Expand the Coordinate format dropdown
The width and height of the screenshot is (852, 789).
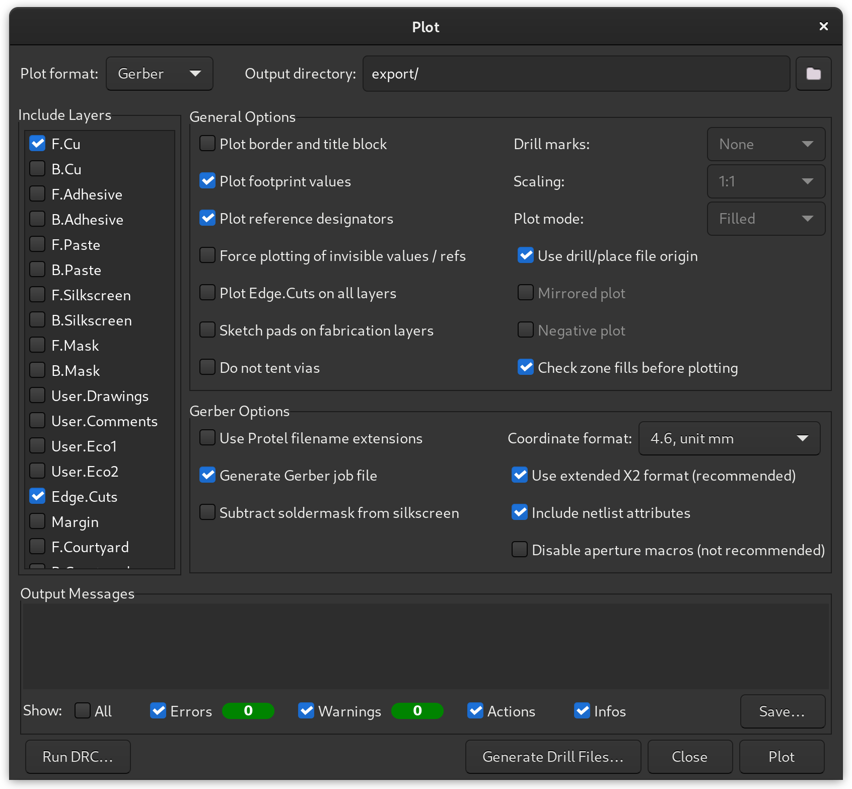[x=729, y=438]
